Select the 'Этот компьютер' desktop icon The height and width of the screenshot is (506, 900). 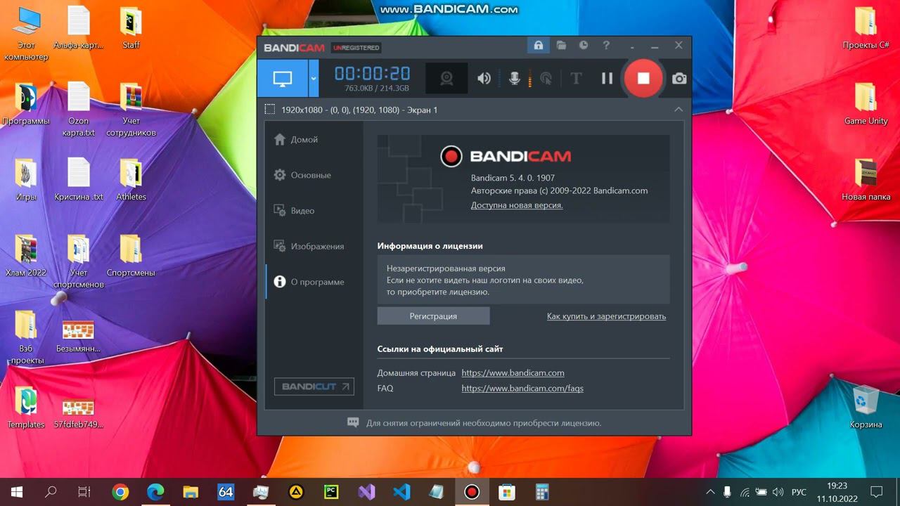26,34
